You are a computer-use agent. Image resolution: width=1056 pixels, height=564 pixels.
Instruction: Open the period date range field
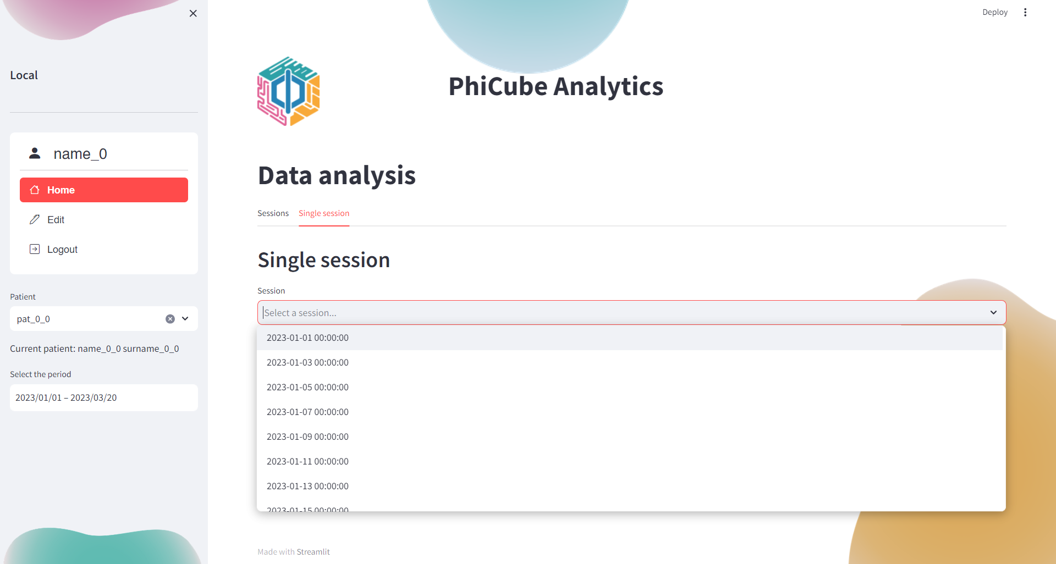pyautogui.click(x=103, y=397)
